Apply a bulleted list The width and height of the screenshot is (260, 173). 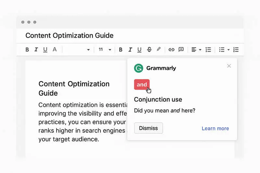(222, 50)
